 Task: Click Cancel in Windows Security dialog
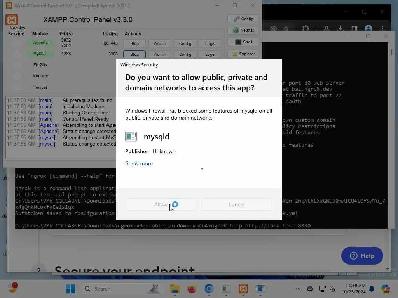[x=236, y=204]
